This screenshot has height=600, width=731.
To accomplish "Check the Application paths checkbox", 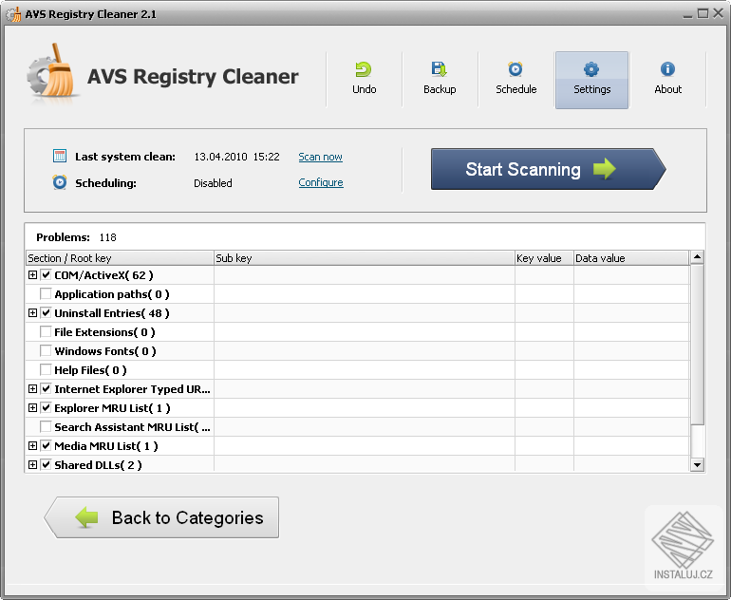I will (46, 293).
